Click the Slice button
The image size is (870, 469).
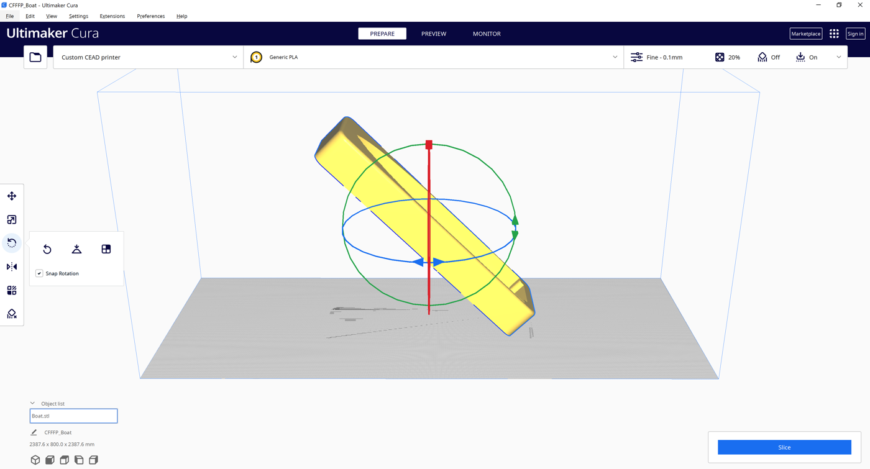click(784, 447)
